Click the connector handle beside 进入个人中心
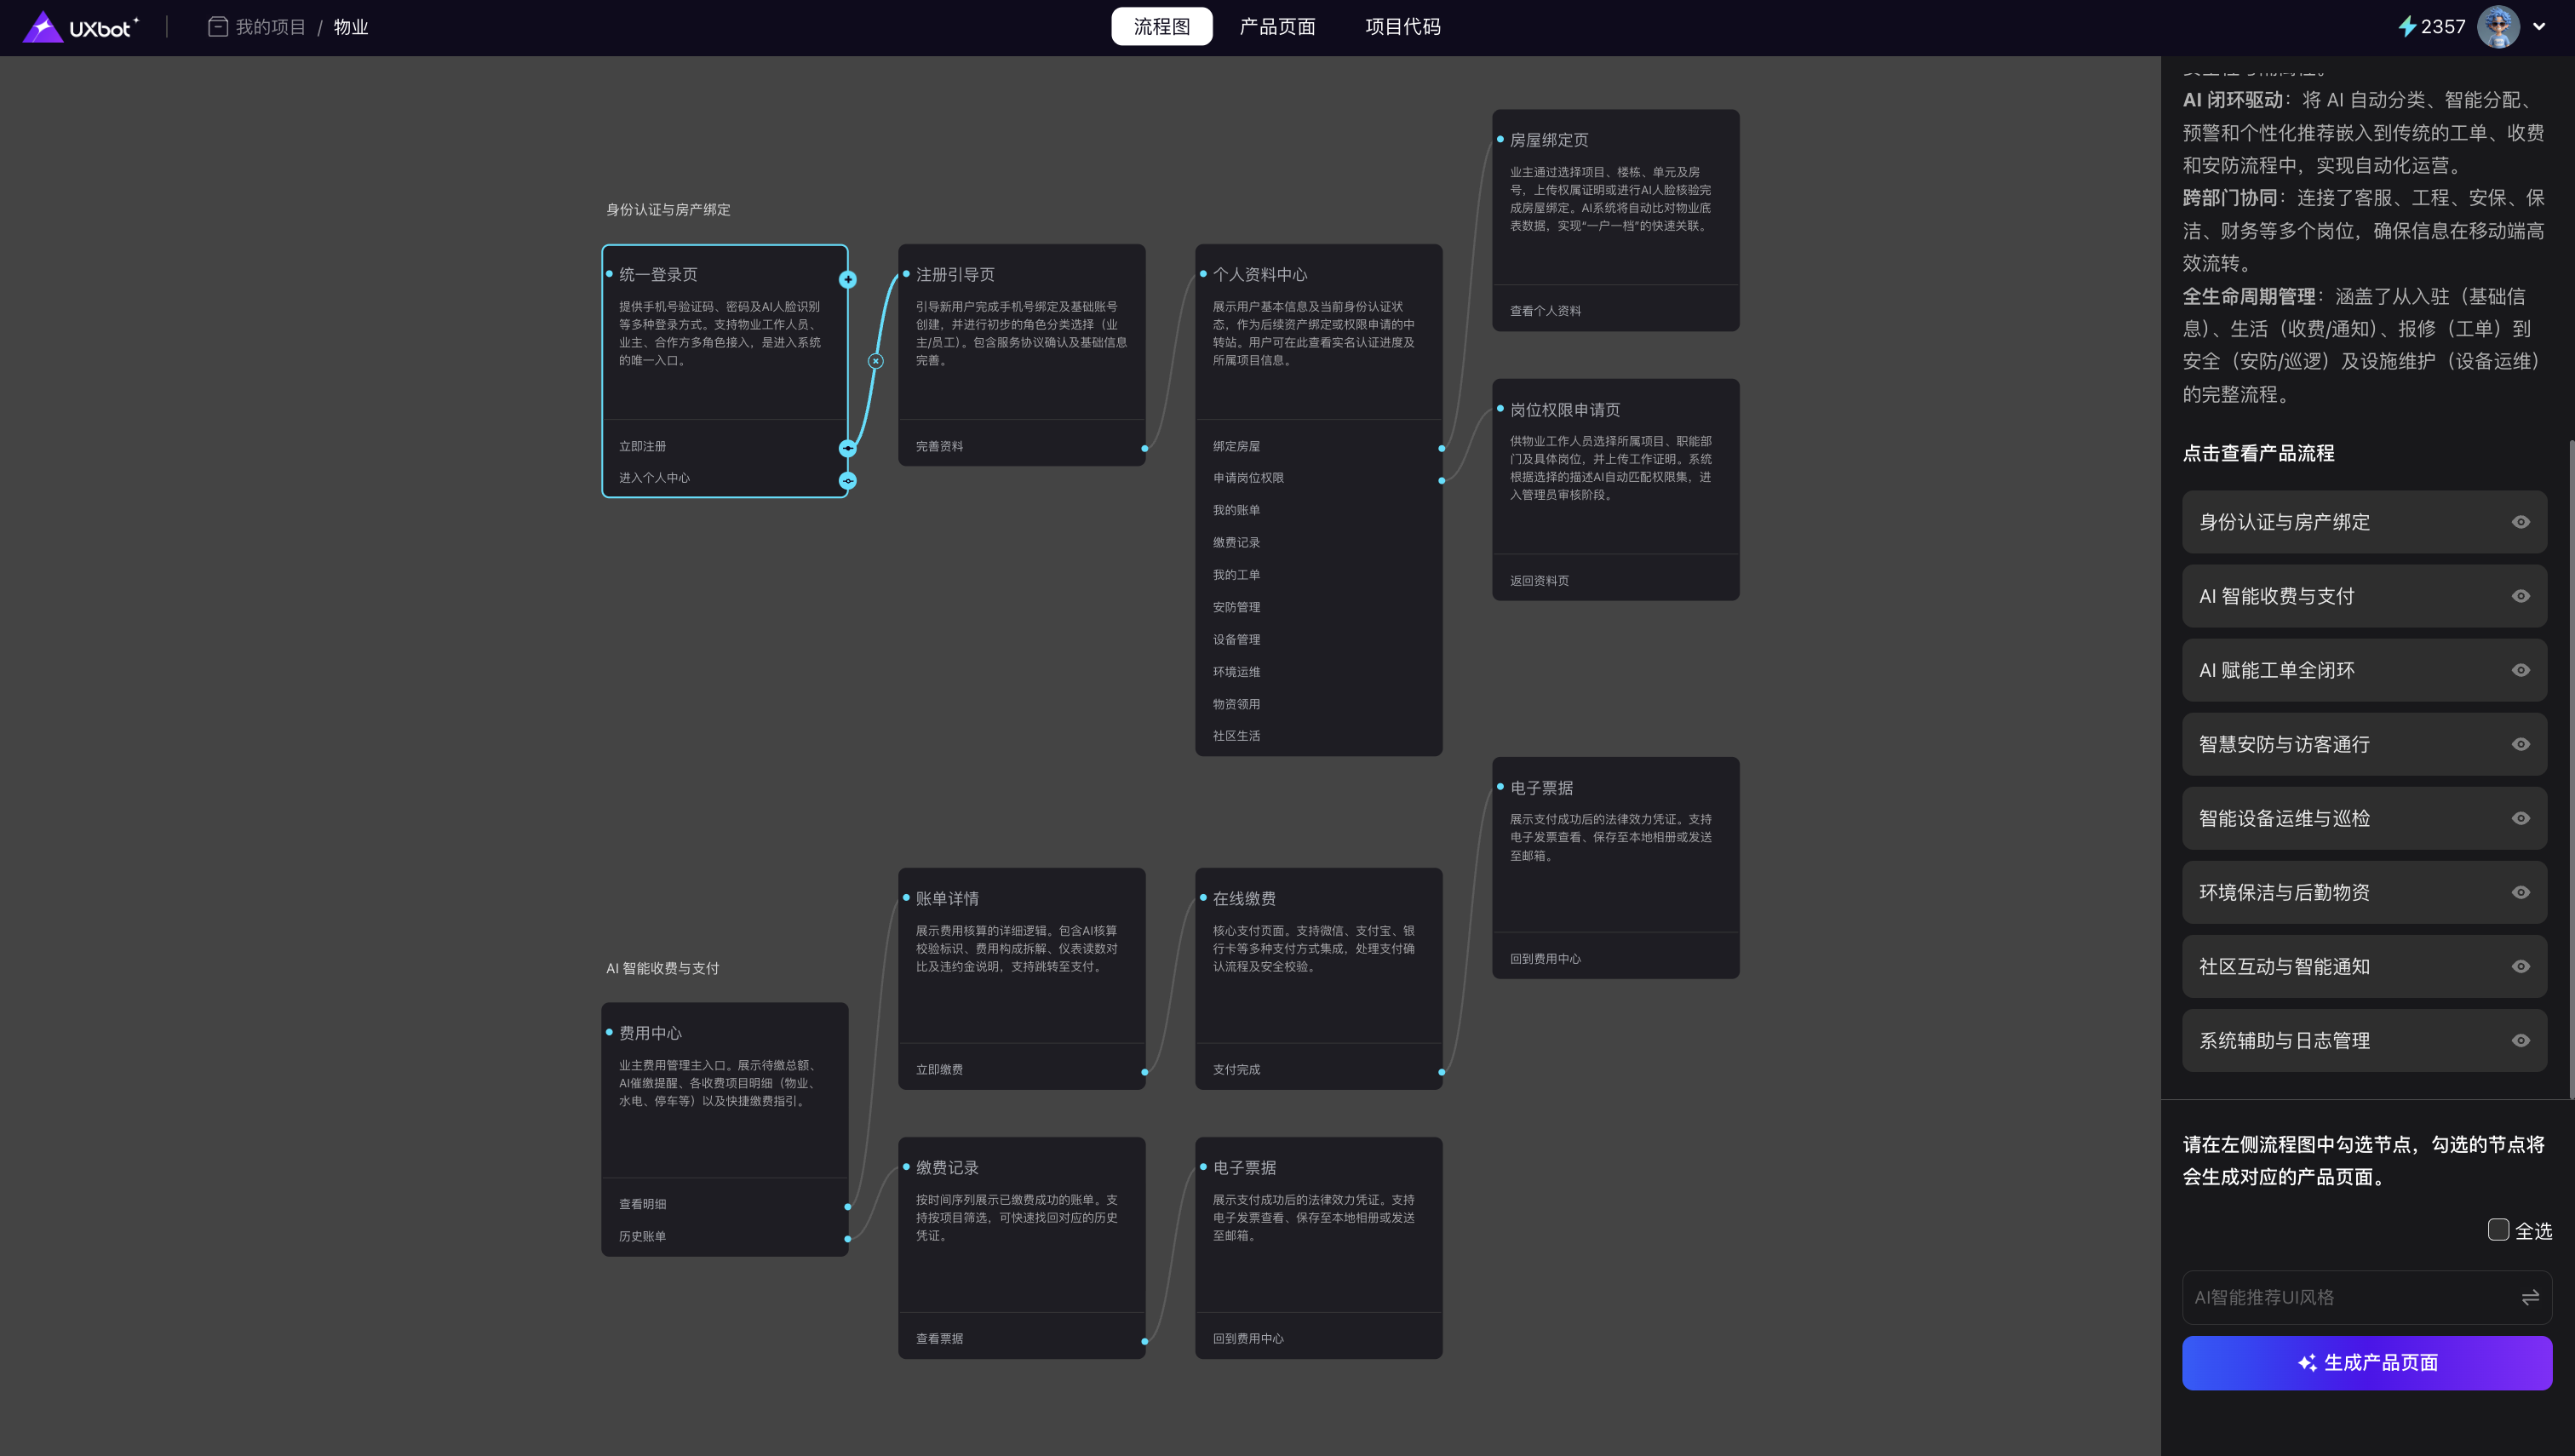The image size is (2575, 1456). tap(847, 481)
